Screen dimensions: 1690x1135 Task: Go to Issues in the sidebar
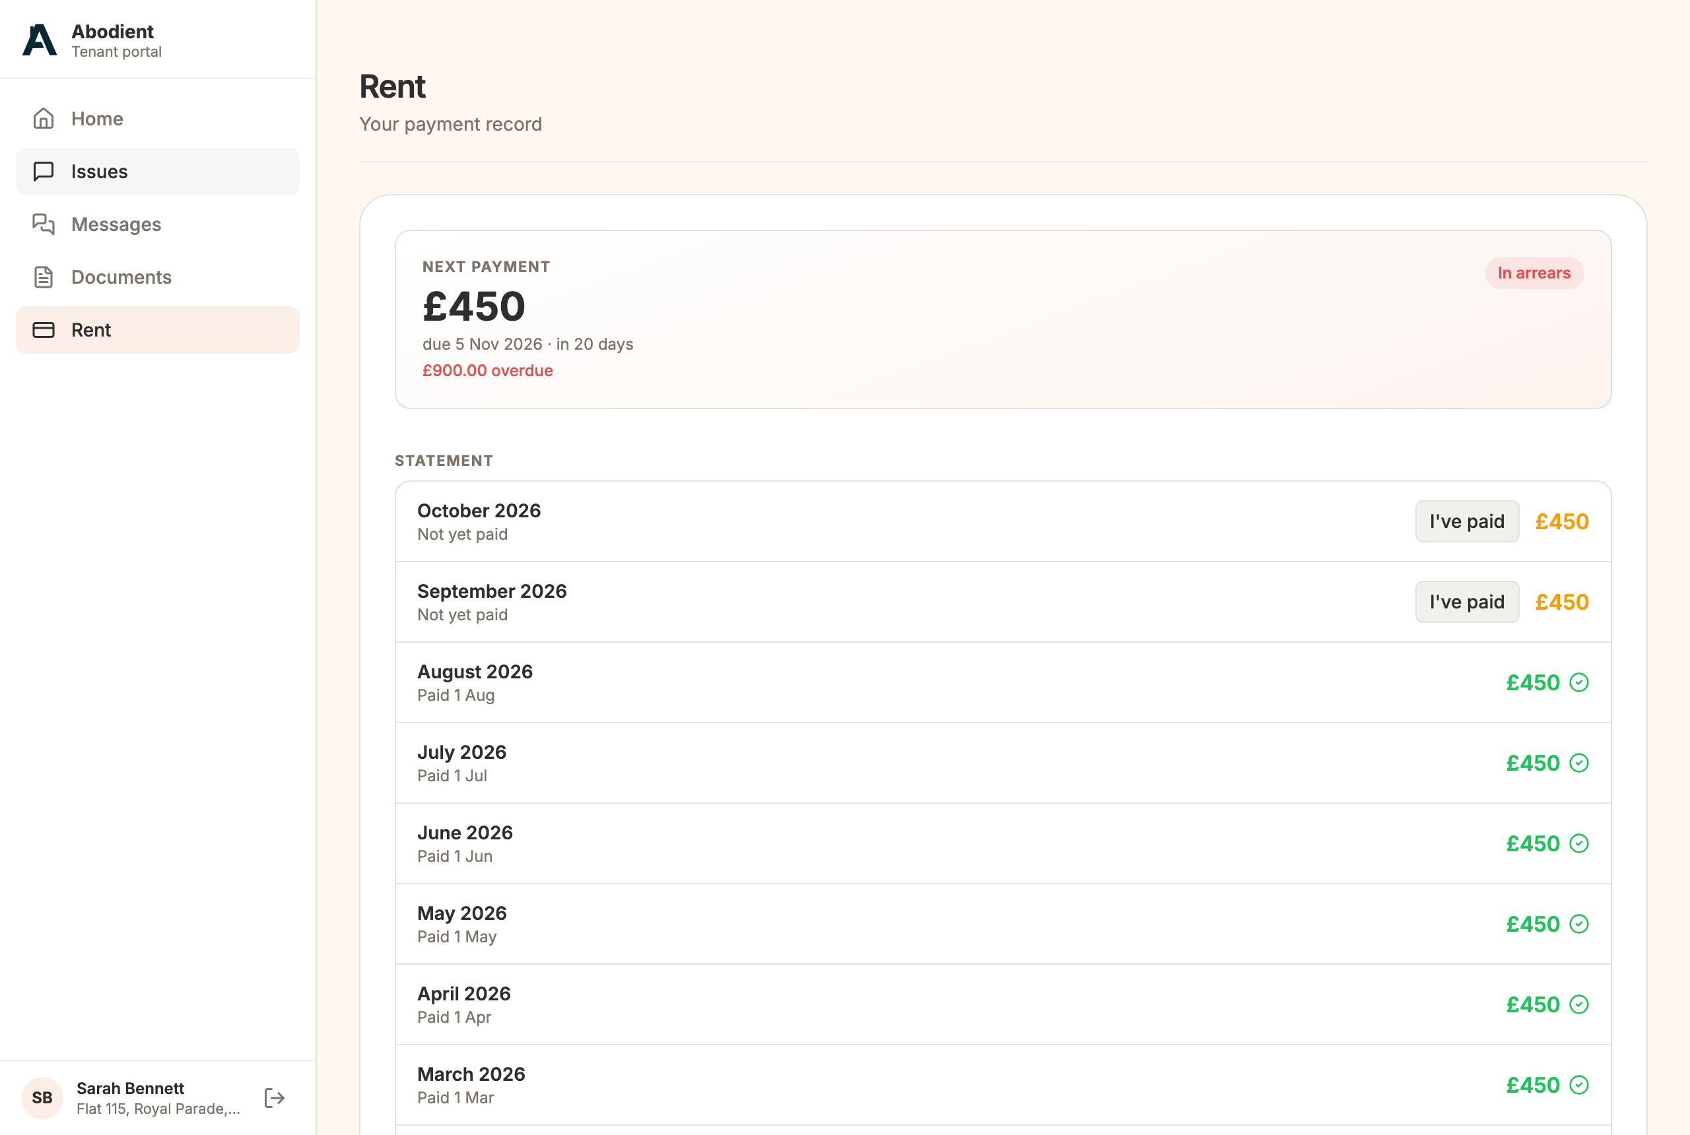(157, 171)
